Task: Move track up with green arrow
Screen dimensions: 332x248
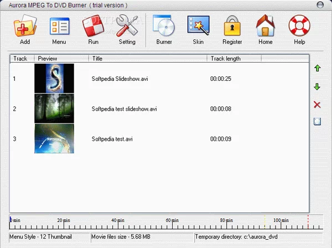Action: (x=317, y=69)
